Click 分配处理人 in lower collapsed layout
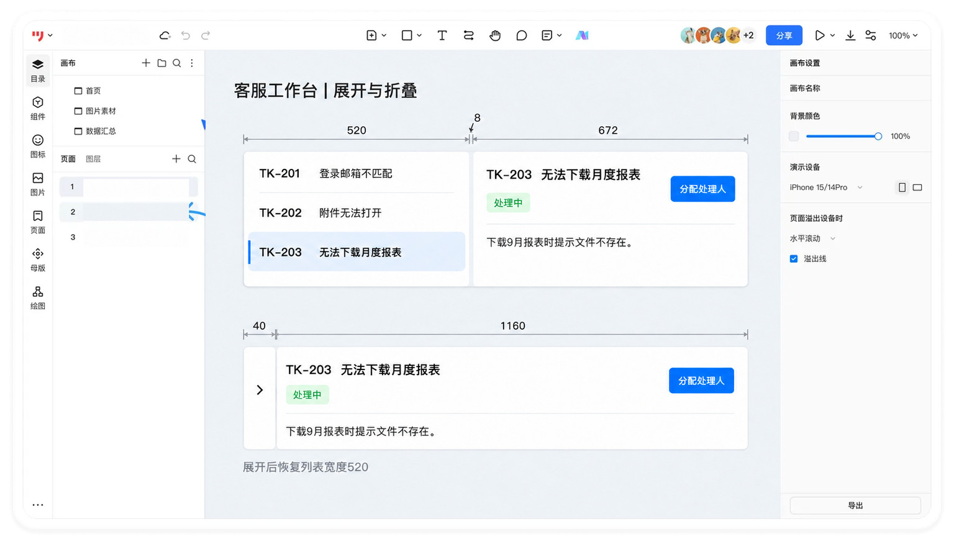 pos(701,381)
